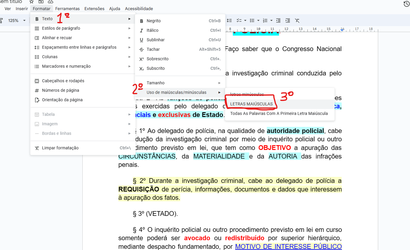Click the text § 3º (VETADO).
This screenshot has height=250, width=410.
point(155,213)
